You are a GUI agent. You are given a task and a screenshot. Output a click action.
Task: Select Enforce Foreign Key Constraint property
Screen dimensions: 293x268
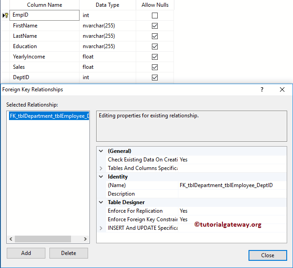[142, 219]
